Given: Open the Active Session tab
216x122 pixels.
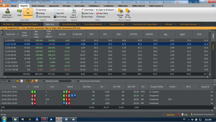Looking at the screenshot, I should pyautogui.click(x=38, y=6).
